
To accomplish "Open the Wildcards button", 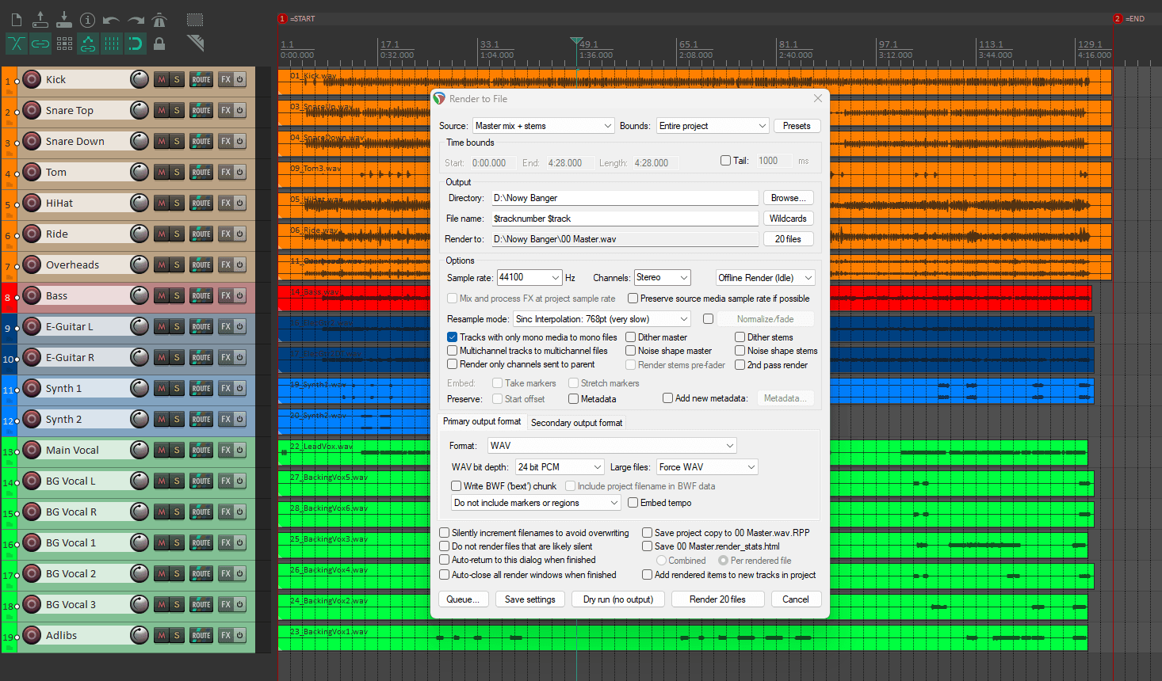I will click(789, 219).
